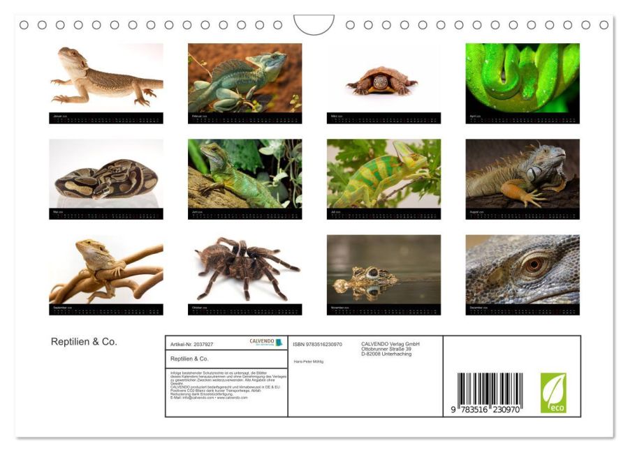
Task: Open the striped chameleon July photo
Action: [x=384, y=174]
